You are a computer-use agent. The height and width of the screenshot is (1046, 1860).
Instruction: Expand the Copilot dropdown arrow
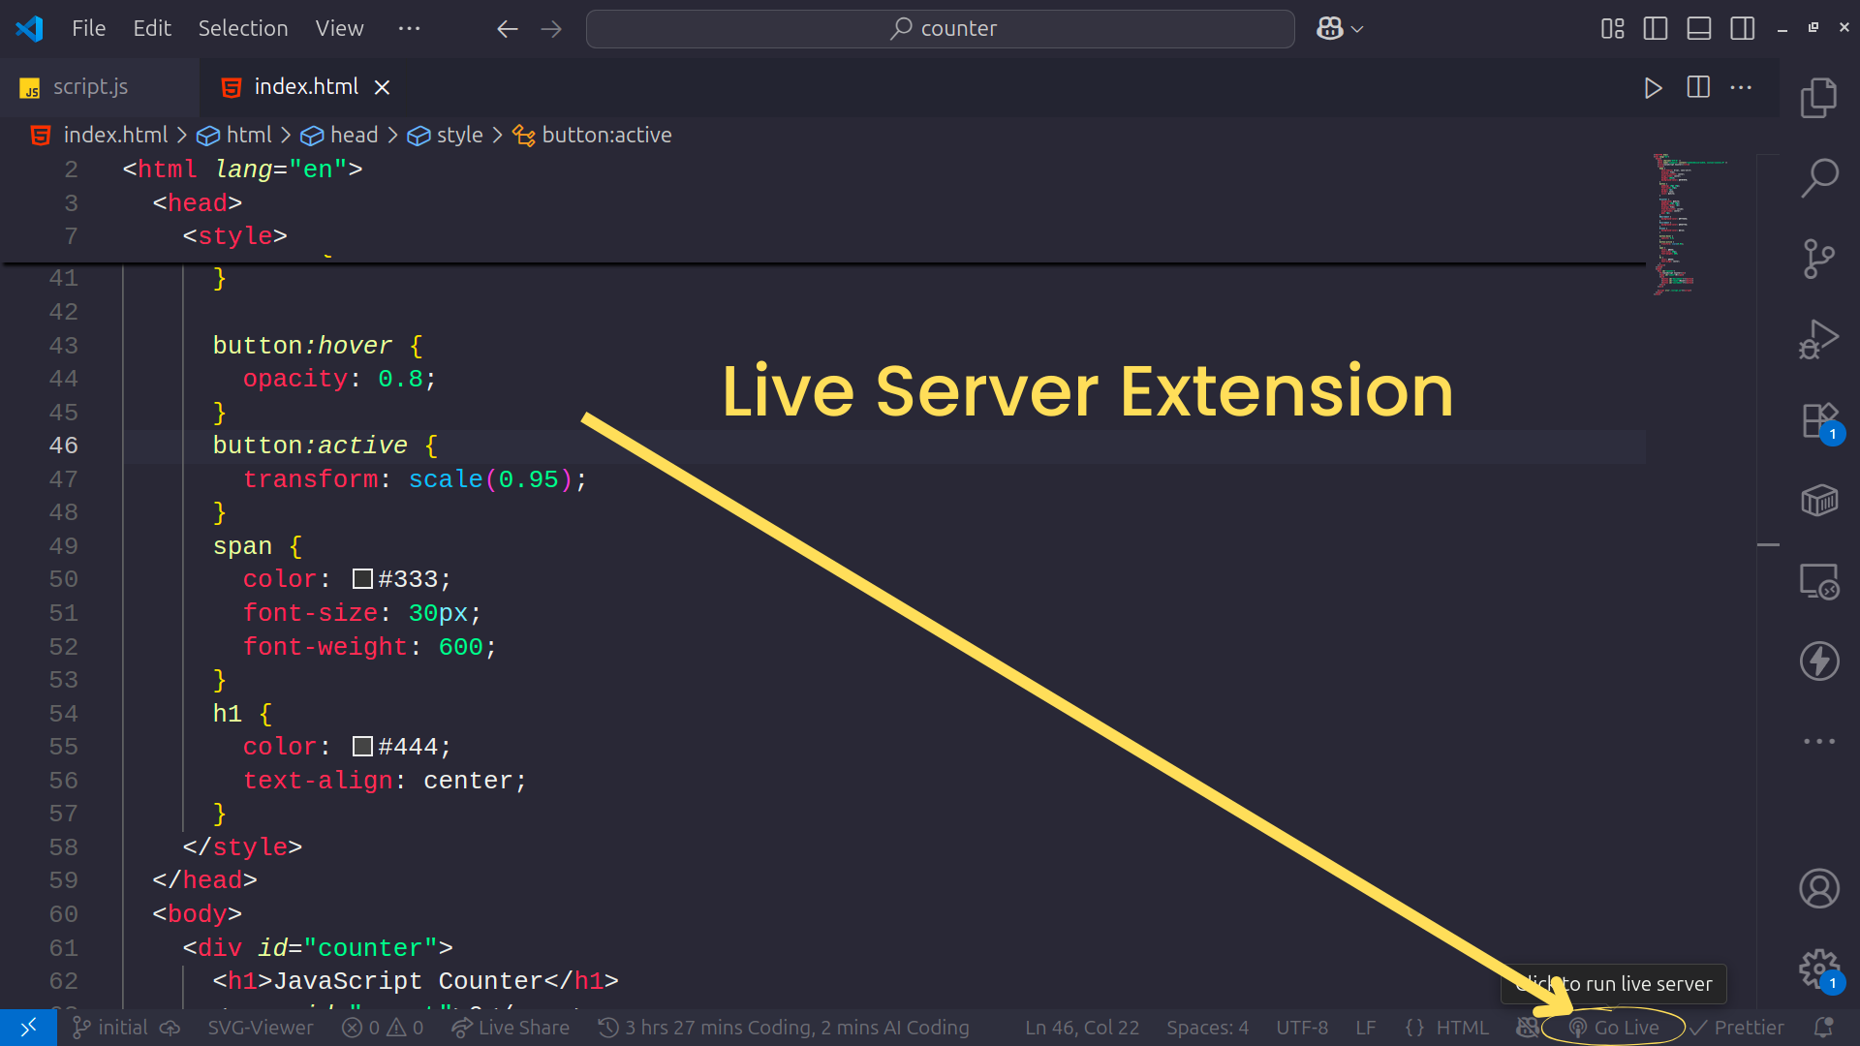pos(1357,29)
